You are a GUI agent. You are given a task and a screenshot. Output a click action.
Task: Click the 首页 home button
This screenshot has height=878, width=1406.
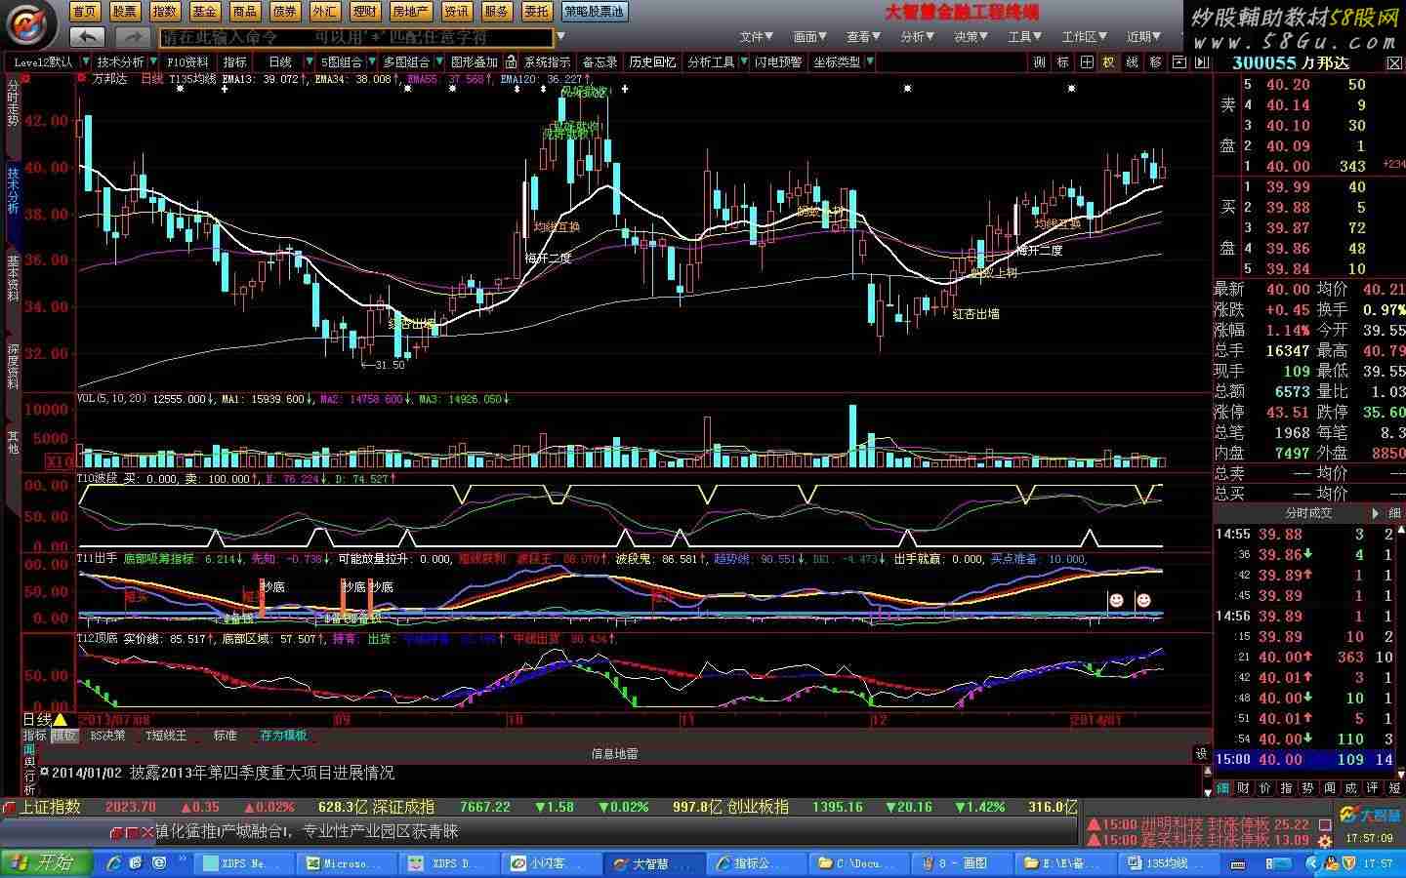(x=84, y=12)
